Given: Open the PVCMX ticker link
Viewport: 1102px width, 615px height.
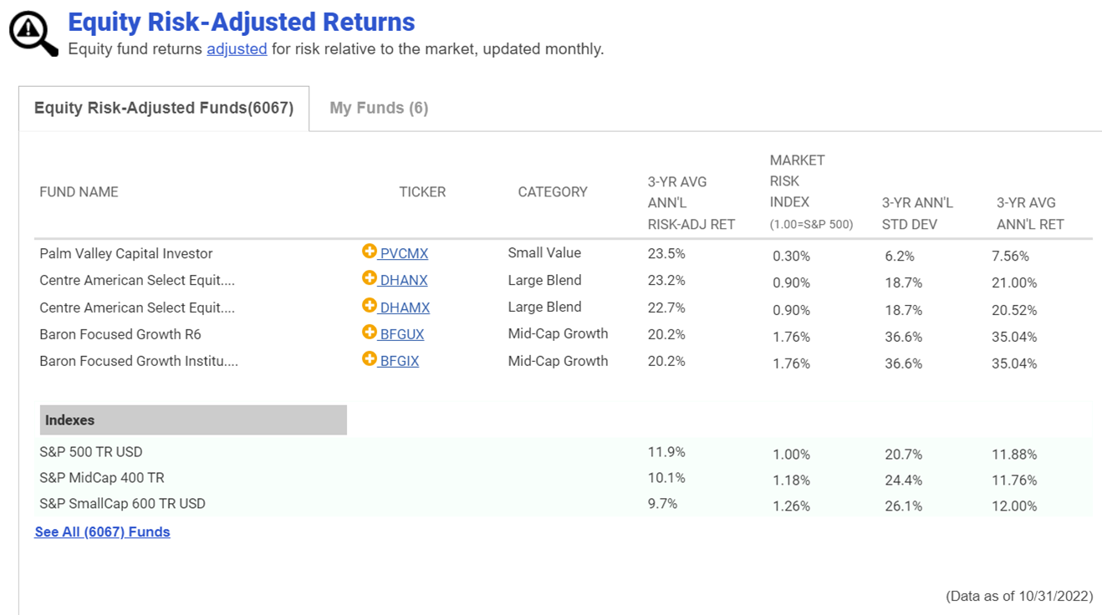Looking at the screenshot, I should (404, 254).
